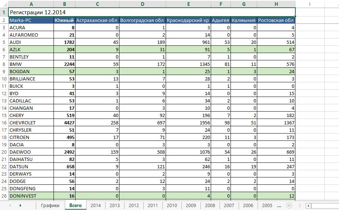The height and width of the screenshot is (210, 339).
Task: Click CHEVROLET Ростовская value 1367
Action: coord(276,123)
